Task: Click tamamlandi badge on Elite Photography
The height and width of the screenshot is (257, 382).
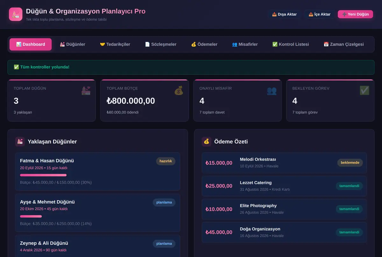Action: (349, 209)
